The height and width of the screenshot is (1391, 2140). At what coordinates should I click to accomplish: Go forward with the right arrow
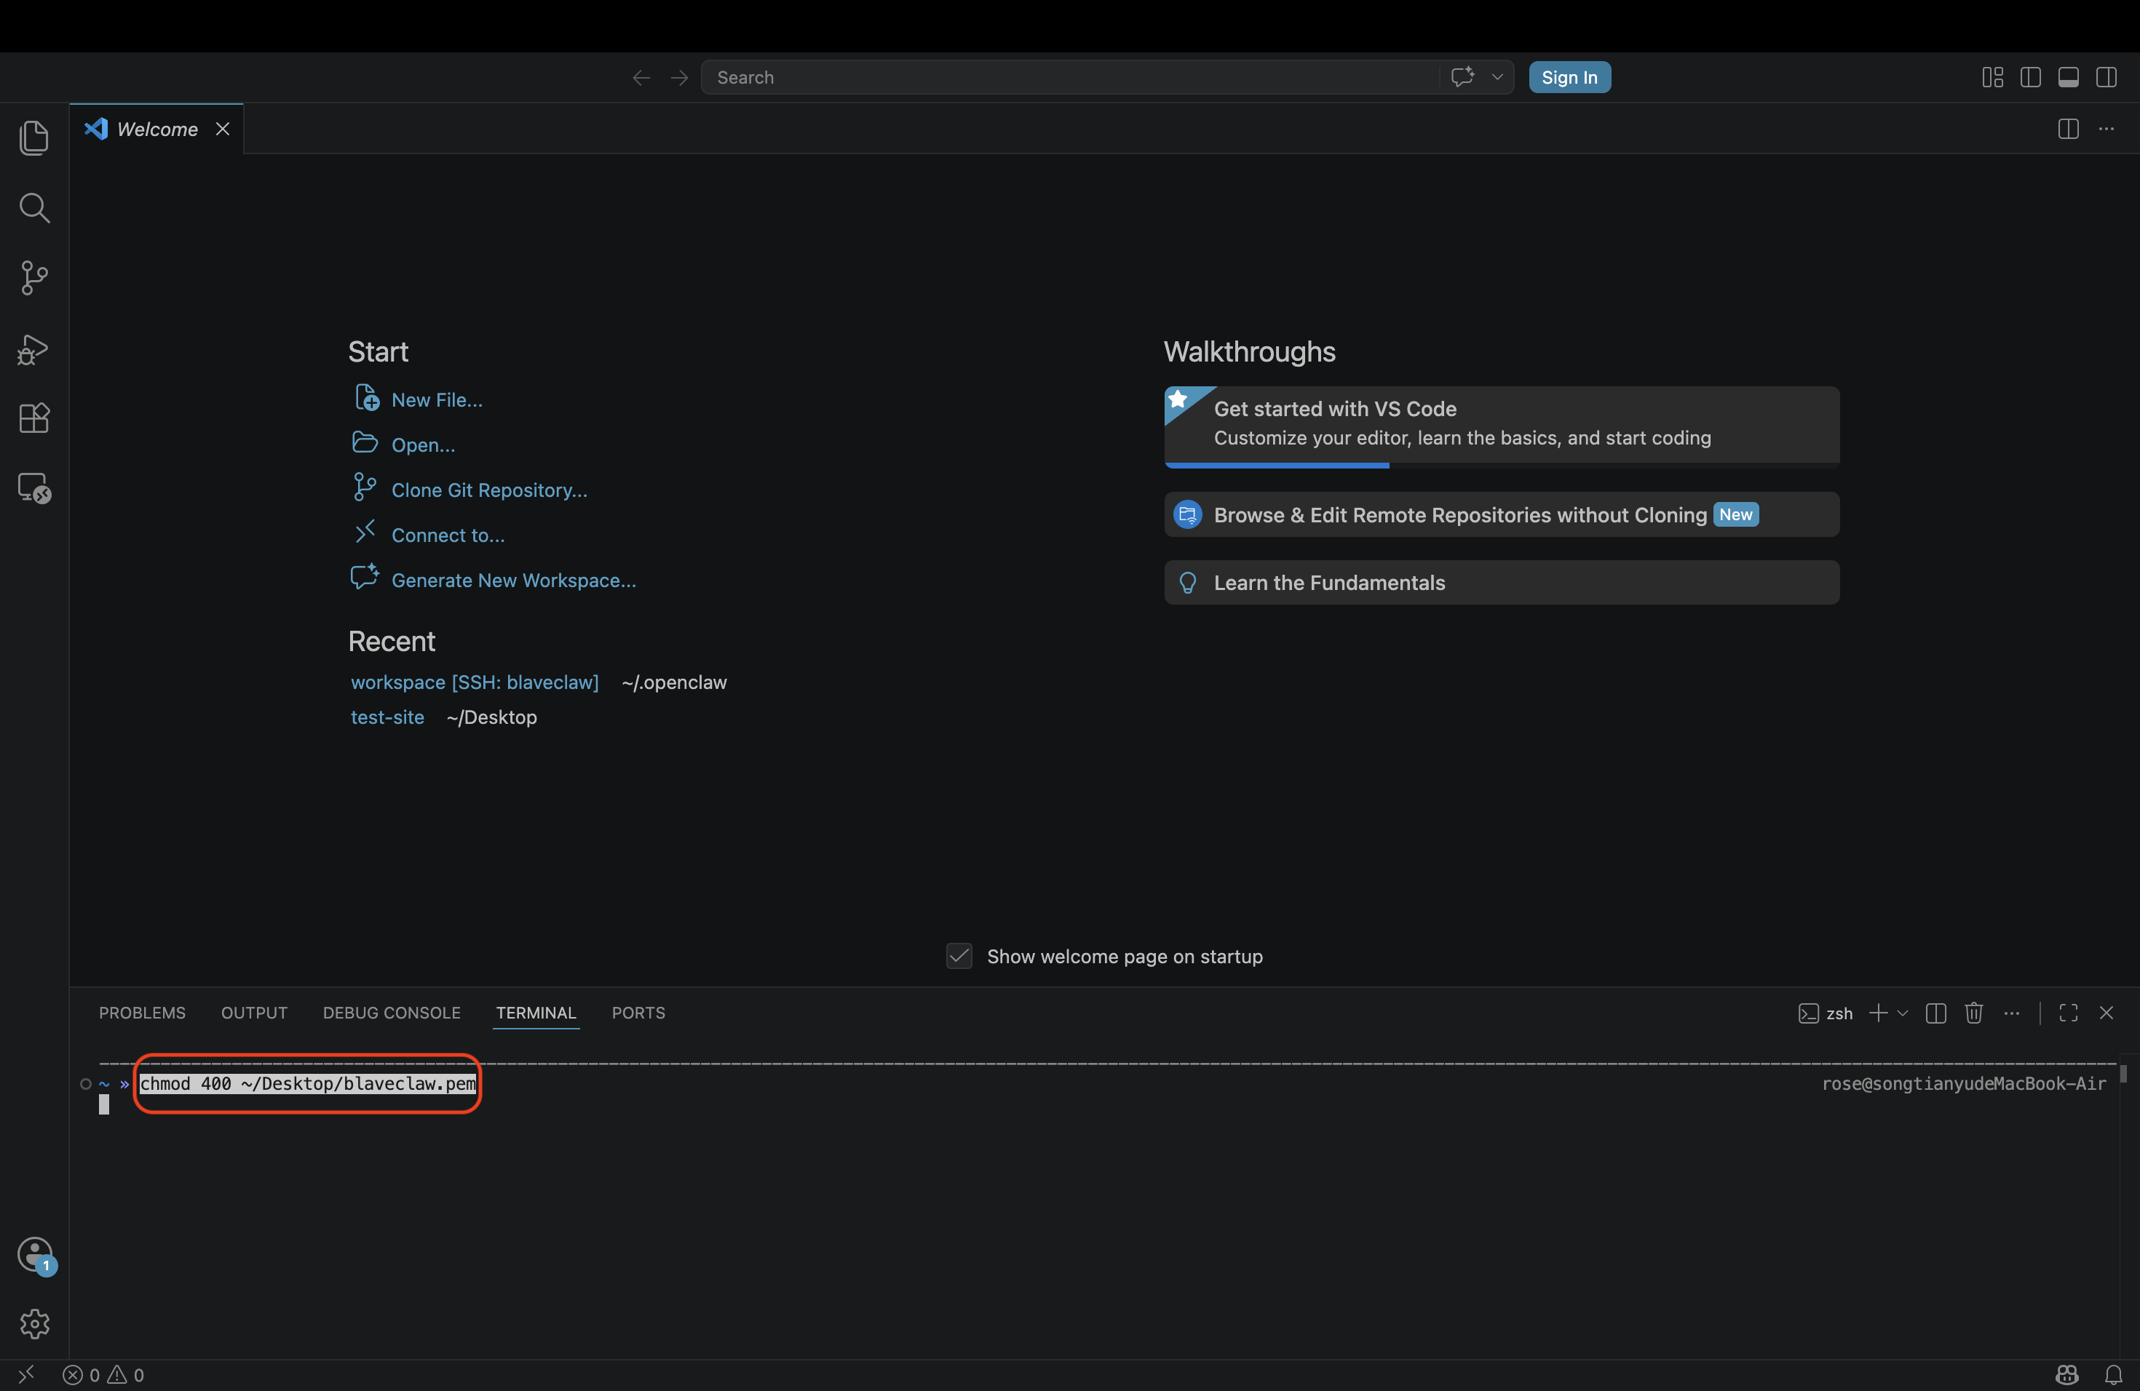pyautogui.click(x=679, y=77)
